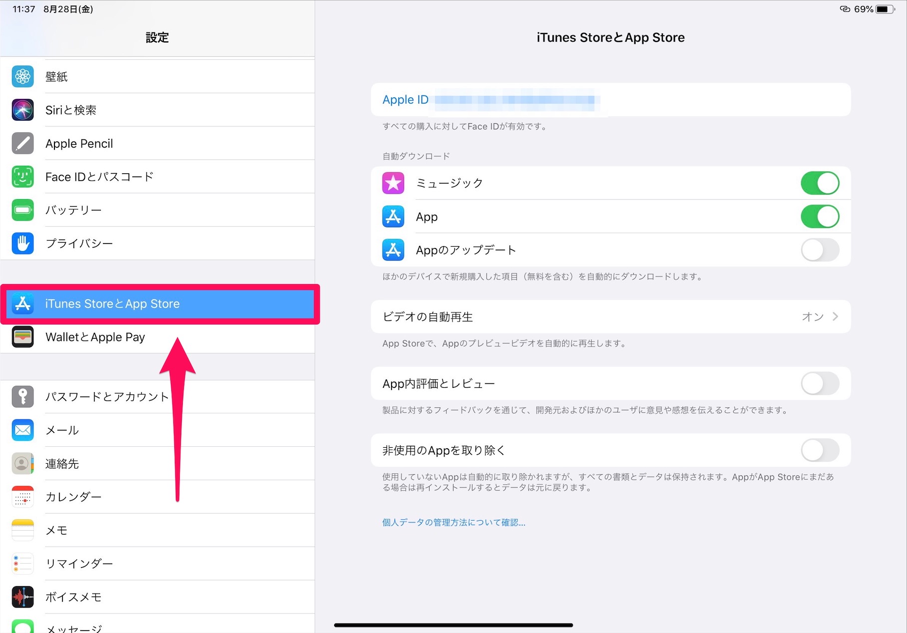Tap the Privacy hand icon
The width and height of the screenshot is (907, 633).
coord(22,244)
